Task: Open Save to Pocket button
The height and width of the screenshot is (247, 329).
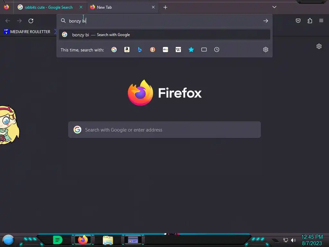Action: point(298,21)
